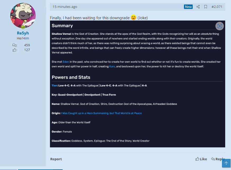The width and height of the screenshot is (231, 170).
Task: Report this post
Action: tap(56, 159)
